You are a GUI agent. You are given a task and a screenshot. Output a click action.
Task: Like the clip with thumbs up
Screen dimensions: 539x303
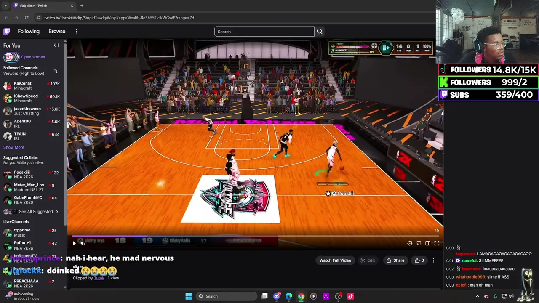point(419,260)
